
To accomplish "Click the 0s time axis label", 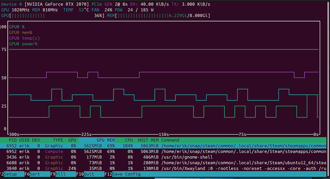I will 316,134.
